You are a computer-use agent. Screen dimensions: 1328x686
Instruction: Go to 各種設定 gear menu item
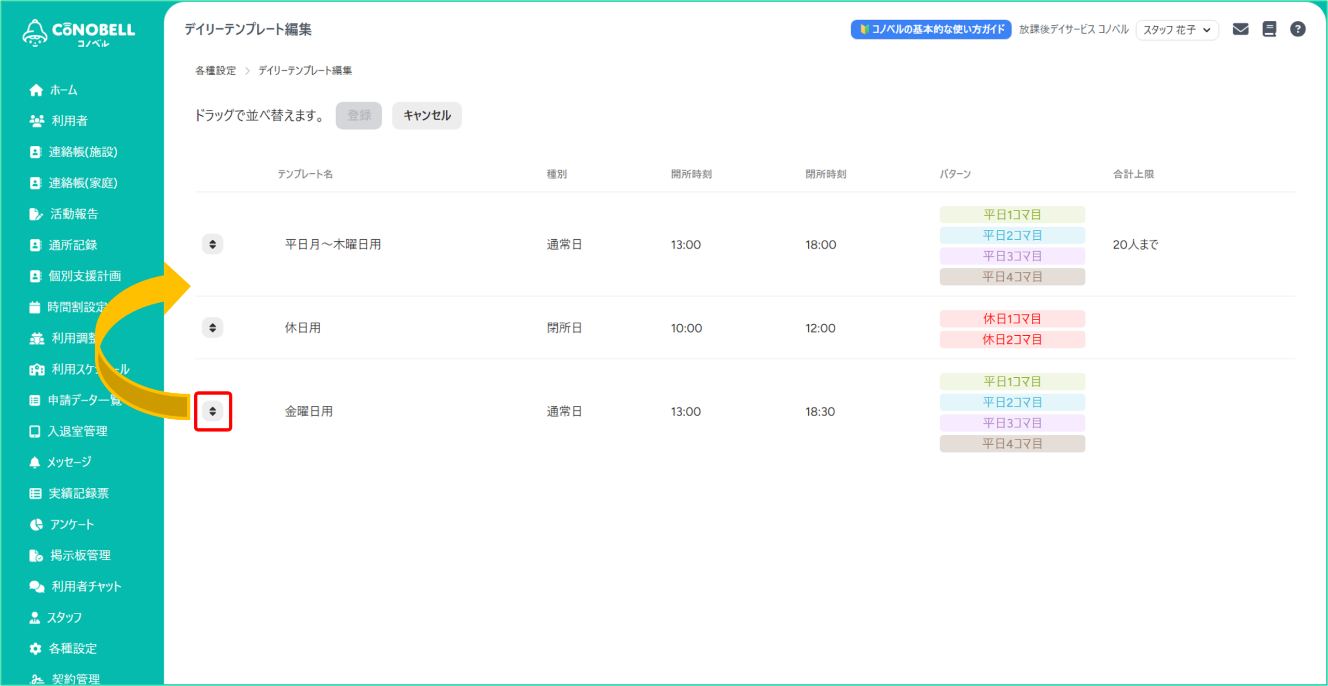[72, 649]
